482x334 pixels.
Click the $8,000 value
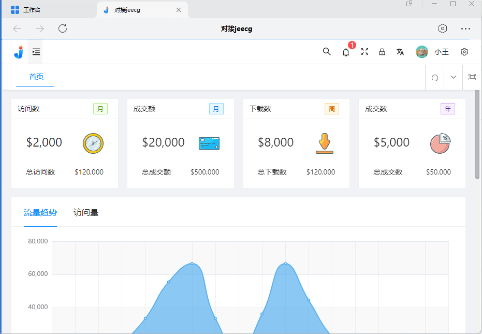(x=276, y=142)
